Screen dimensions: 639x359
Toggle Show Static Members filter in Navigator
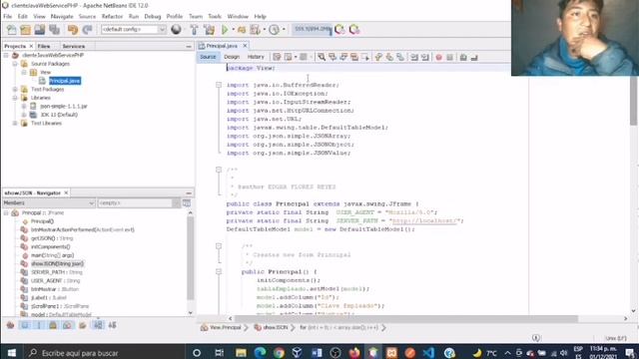pos(39,325)
